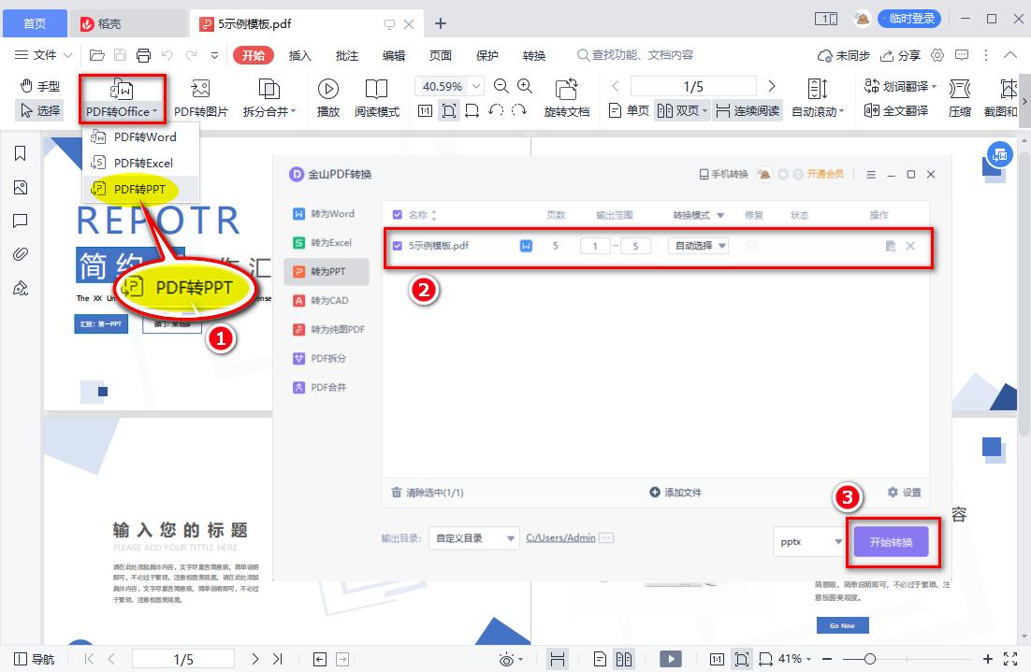Change output format from the pptx dropdown
The image size is (1031, 672).
[x=808, y=541]
